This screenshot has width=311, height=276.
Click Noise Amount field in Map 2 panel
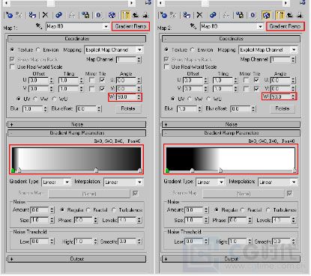click(x=194, y=210)
